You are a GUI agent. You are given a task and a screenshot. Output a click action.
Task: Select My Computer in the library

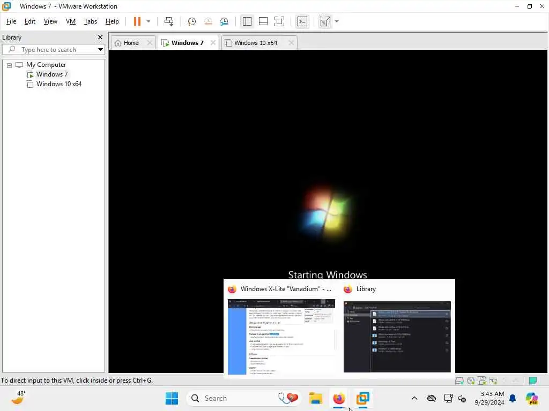click(46, 65)
